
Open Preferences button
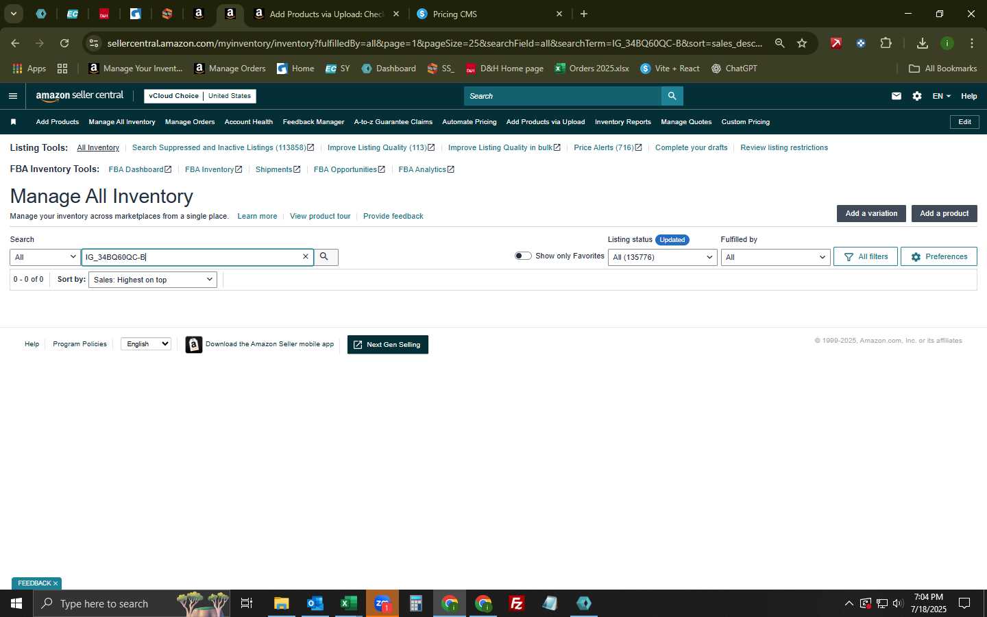pos(939,256)
